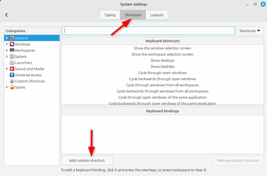The image size is (267, 176).
Task: Select the 'Show Desklets' shortcut
Action: point(163,66)
